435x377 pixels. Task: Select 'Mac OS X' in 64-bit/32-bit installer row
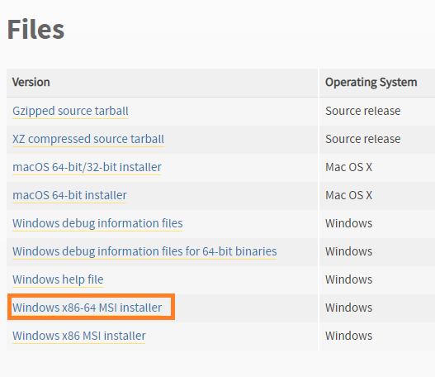pos(348,167)
